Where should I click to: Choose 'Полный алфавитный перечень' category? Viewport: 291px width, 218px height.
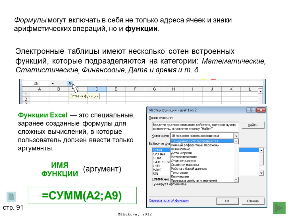point(202,145)
